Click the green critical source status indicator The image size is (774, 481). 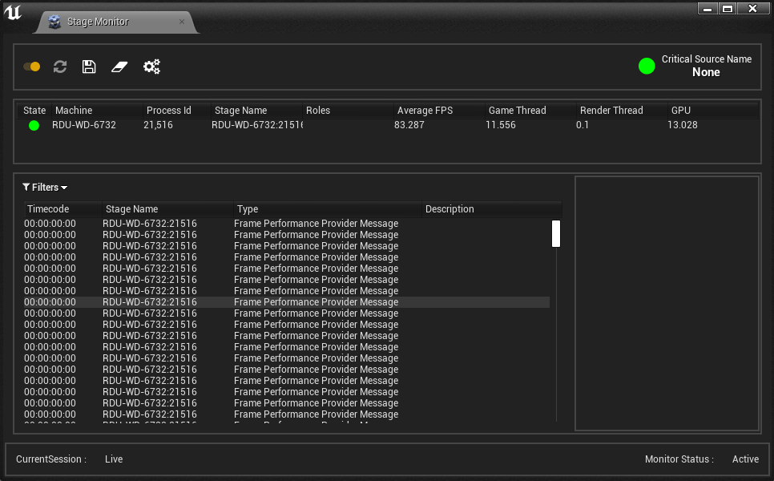[x=647, y=66]
